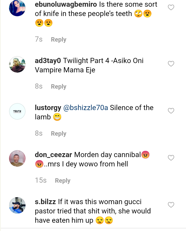Reply to ebunoluwagbemiro's comment
Viewport: 186px width, 231px height.
pos(59,40)
